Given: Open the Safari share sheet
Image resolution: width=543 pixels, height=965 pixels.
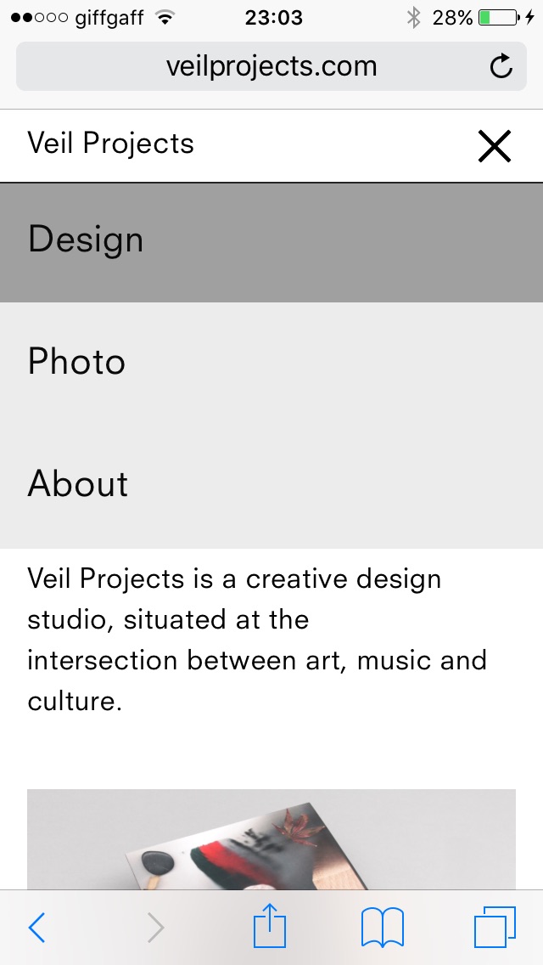Looking at the screenshot, I should 270,926.
